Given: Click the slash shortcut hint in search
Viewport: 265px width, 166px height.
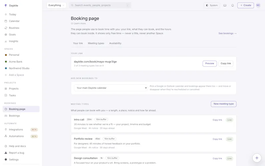Looking at the screenshot, I should click(128, 5).
